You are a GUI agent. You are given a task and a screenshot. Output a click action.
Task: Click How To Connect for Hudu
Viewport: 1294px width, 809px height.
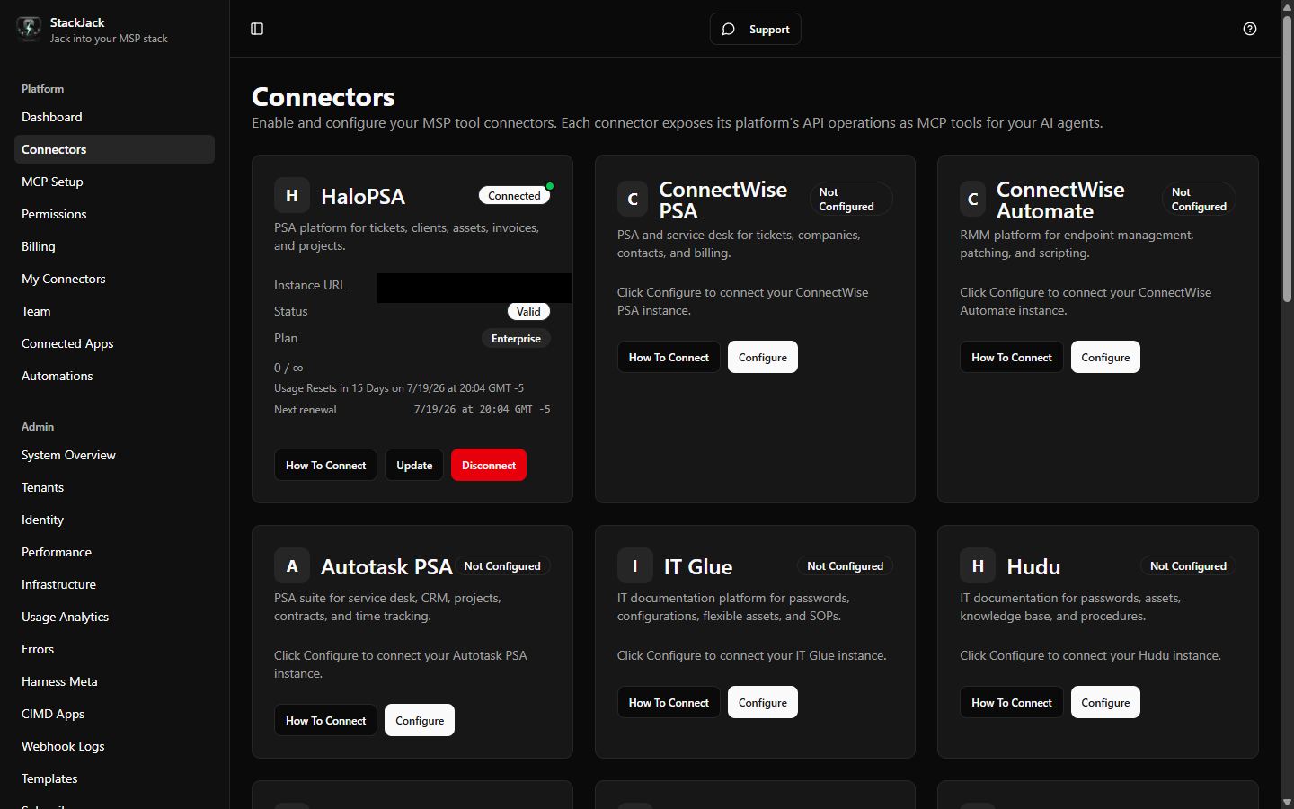(1011, 702)
